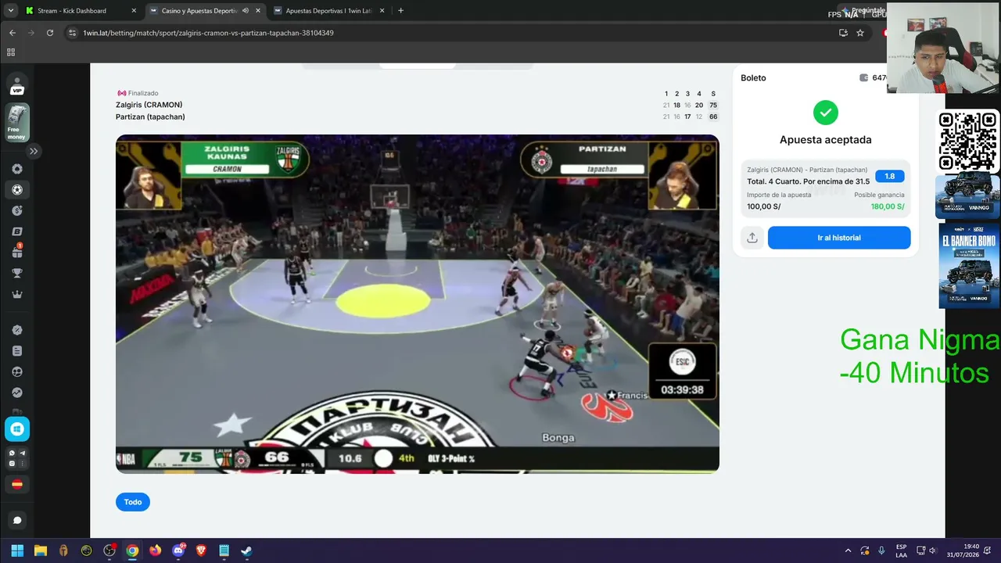Open the letter B sidebar icon

pos(17,231)
